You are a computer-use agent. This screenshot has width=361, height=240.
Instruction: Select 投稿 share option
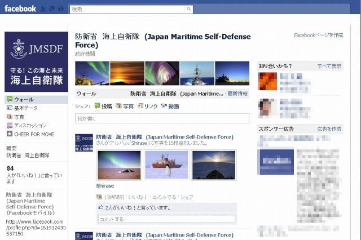107,106
